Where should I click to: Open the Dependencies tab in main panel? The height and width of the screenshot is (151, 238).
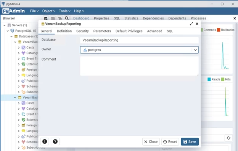point(153,18)
